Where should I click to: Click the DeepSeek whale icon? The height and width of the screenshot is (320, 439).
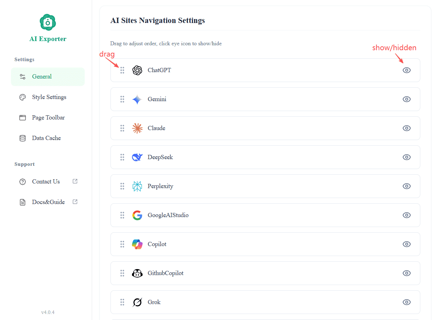pos(137,157)
